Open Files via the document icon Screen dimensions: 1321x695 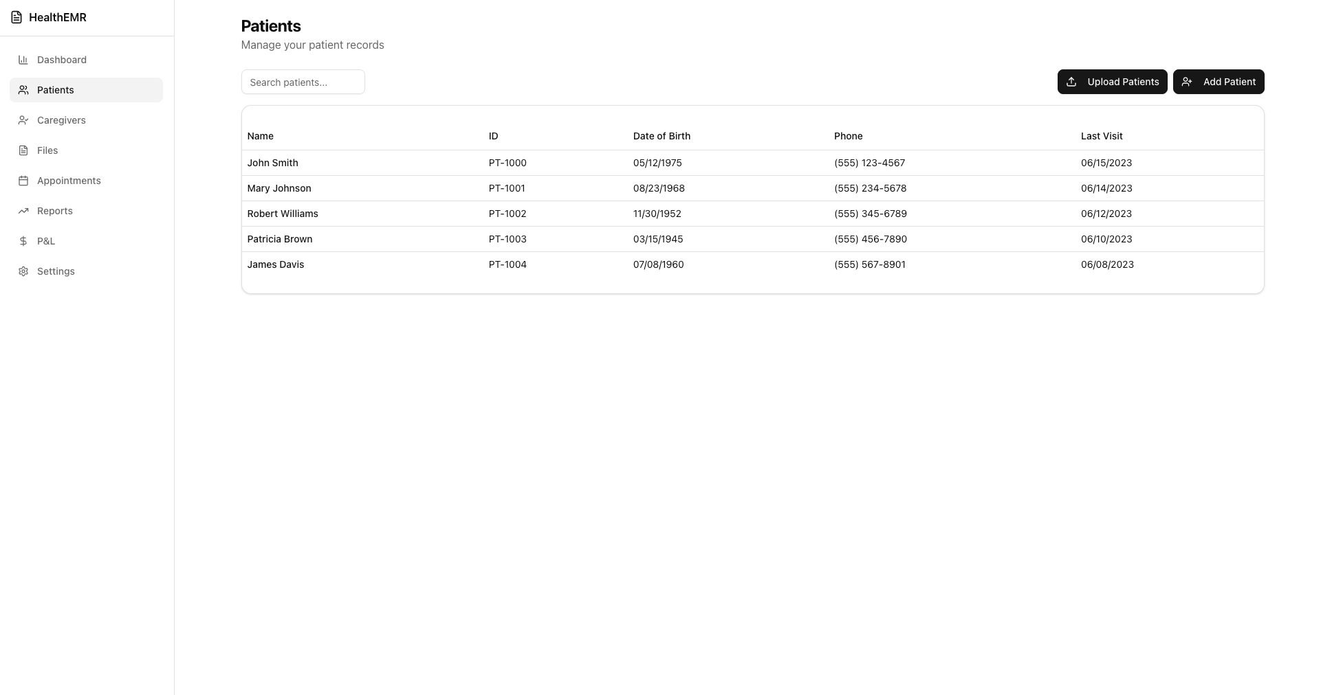click(23, 150)
